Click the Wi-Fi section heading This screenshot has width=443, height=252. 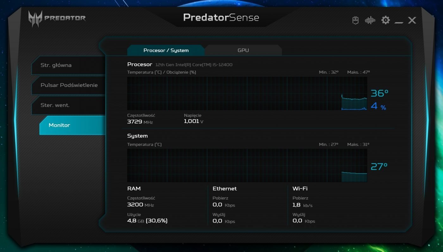tap(300, 188)
